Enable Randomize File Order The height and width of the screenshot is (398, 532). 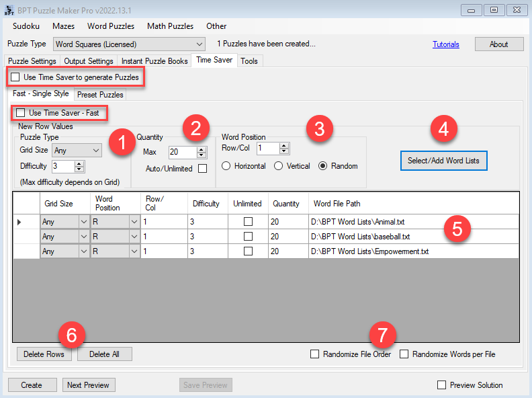click(x=314, y=354)
